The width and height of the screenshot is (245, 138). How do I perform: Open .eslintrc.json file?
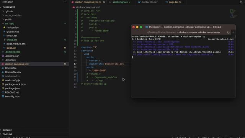click(12, 56)
